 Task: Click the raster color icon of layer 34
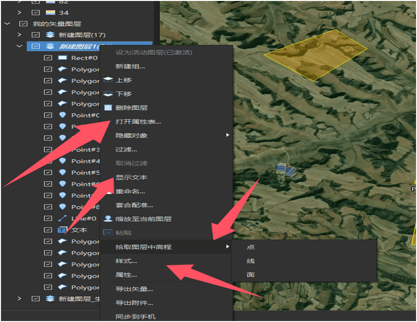(50, 12)
